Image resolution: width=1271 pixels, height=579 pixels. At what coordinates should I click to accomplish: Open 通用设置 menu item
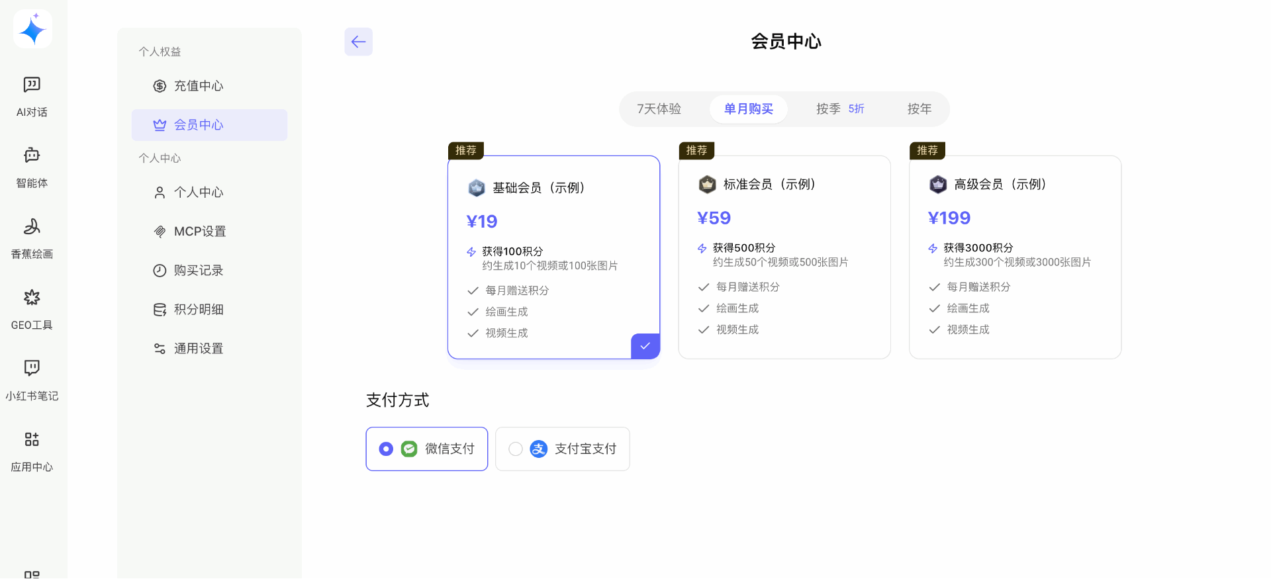[x=209, y=349]
